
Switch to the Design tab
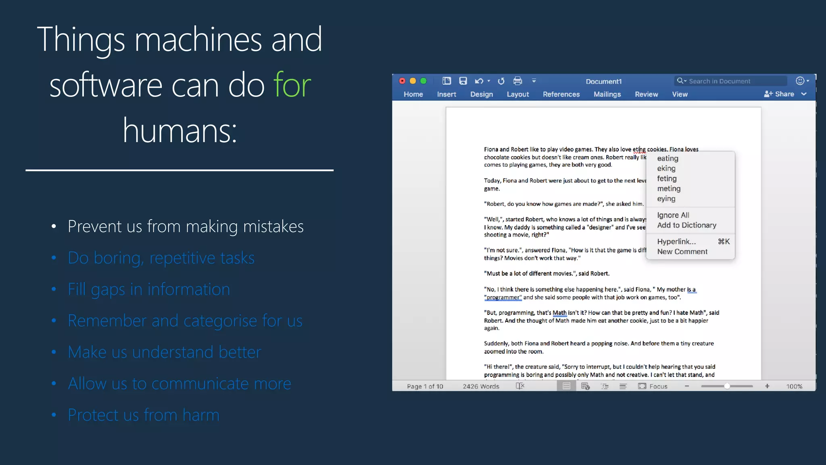pos(482,94)
